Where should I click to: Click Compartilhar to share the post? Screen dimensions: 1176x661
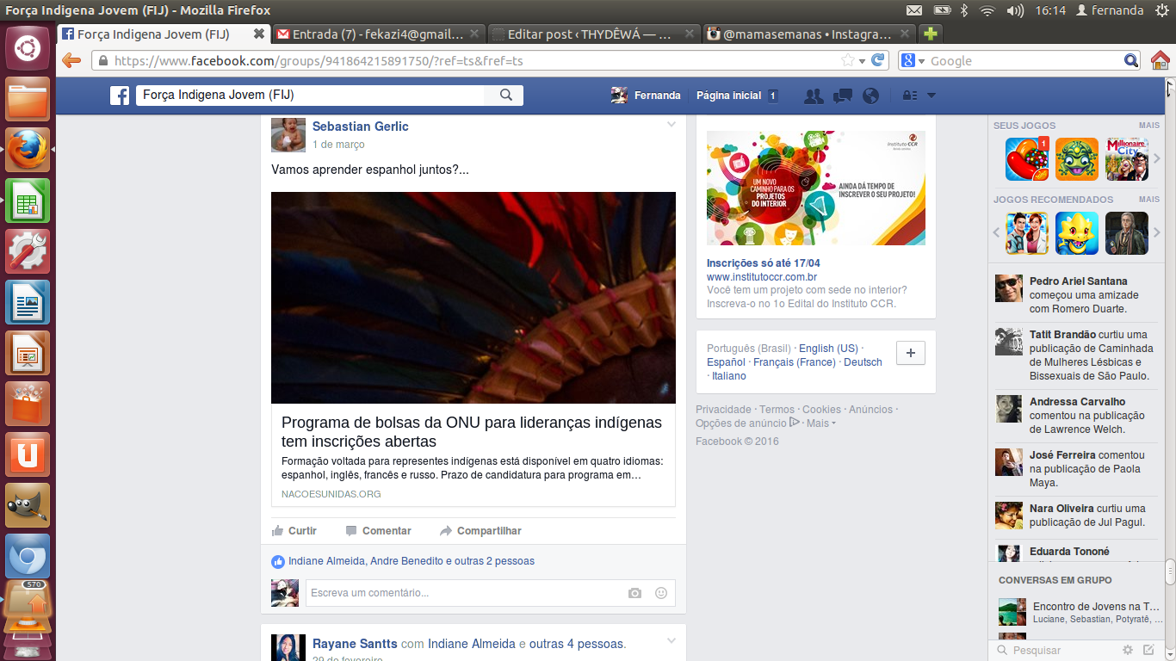pos(480,531)
